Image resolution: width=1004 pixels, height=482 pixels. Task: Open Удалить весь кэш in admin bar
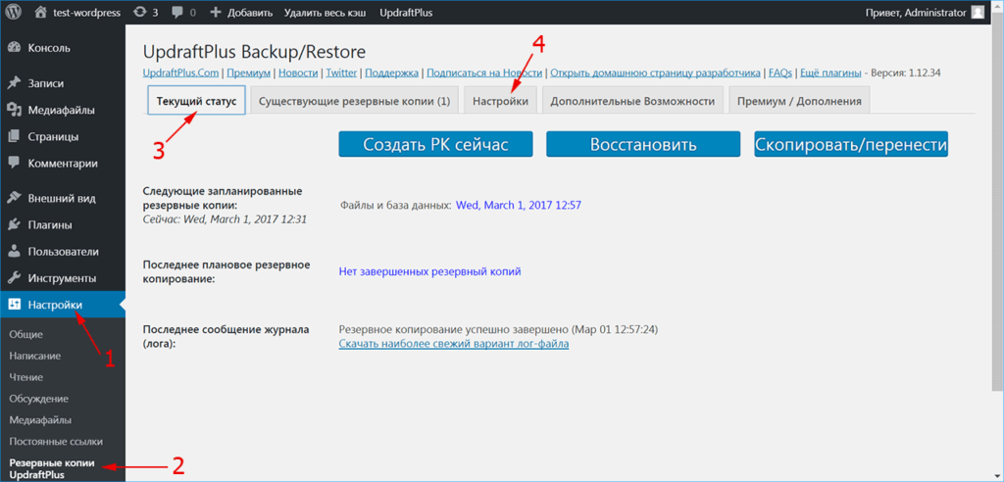coord(326,13)
